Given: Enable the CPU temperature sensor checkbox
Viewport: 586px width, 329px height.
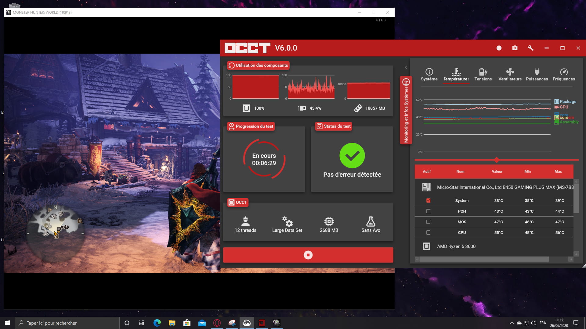Looking at the screenshot, I should click(428, 232).
